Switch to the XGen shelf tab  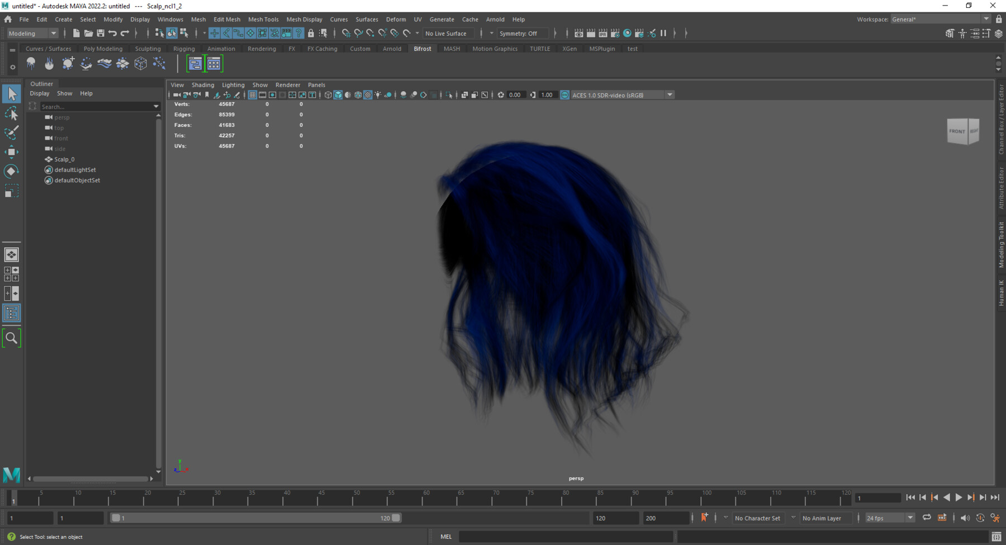coord(570,49)
